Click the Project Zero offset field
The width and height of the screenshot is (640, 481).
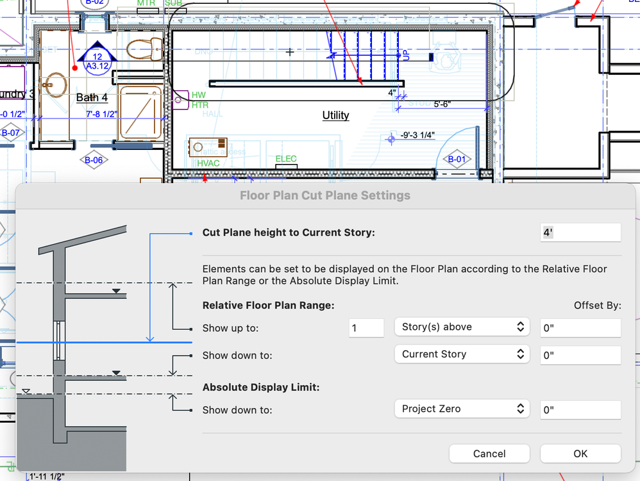[x=580, y=410]
